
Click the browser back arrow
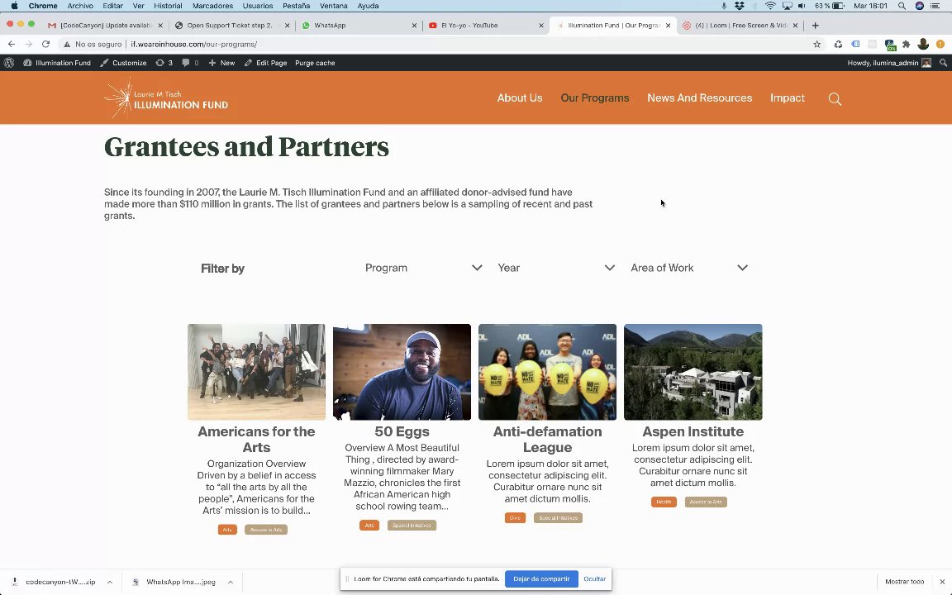(x=12, y=44)
